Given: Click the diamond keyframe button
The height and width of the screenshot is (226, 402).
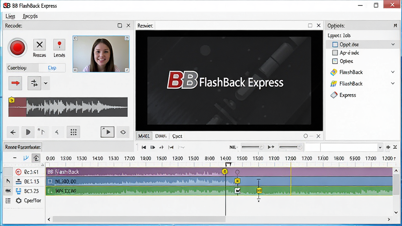Looking at the screenshot, I should (123, 132).
